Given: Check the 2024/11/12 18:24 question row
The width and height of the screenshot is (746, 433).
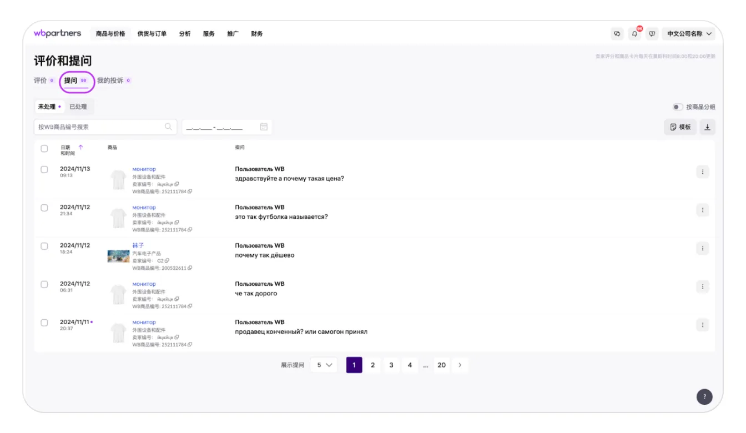Looking at the screenshot, I should (44, 246).
